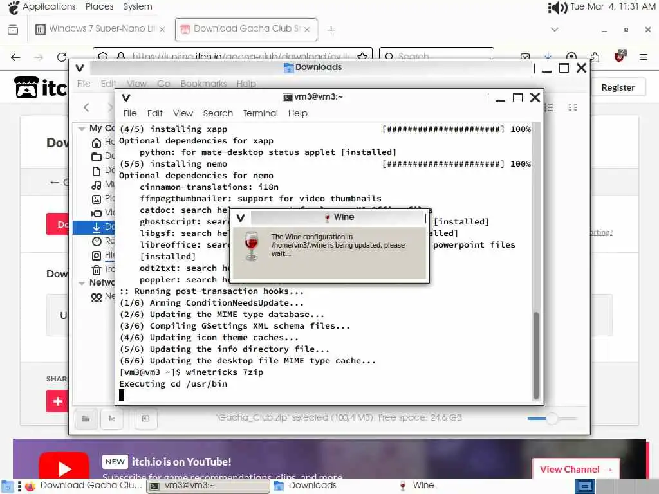Go back in Firefox browser

click(15, 57)
